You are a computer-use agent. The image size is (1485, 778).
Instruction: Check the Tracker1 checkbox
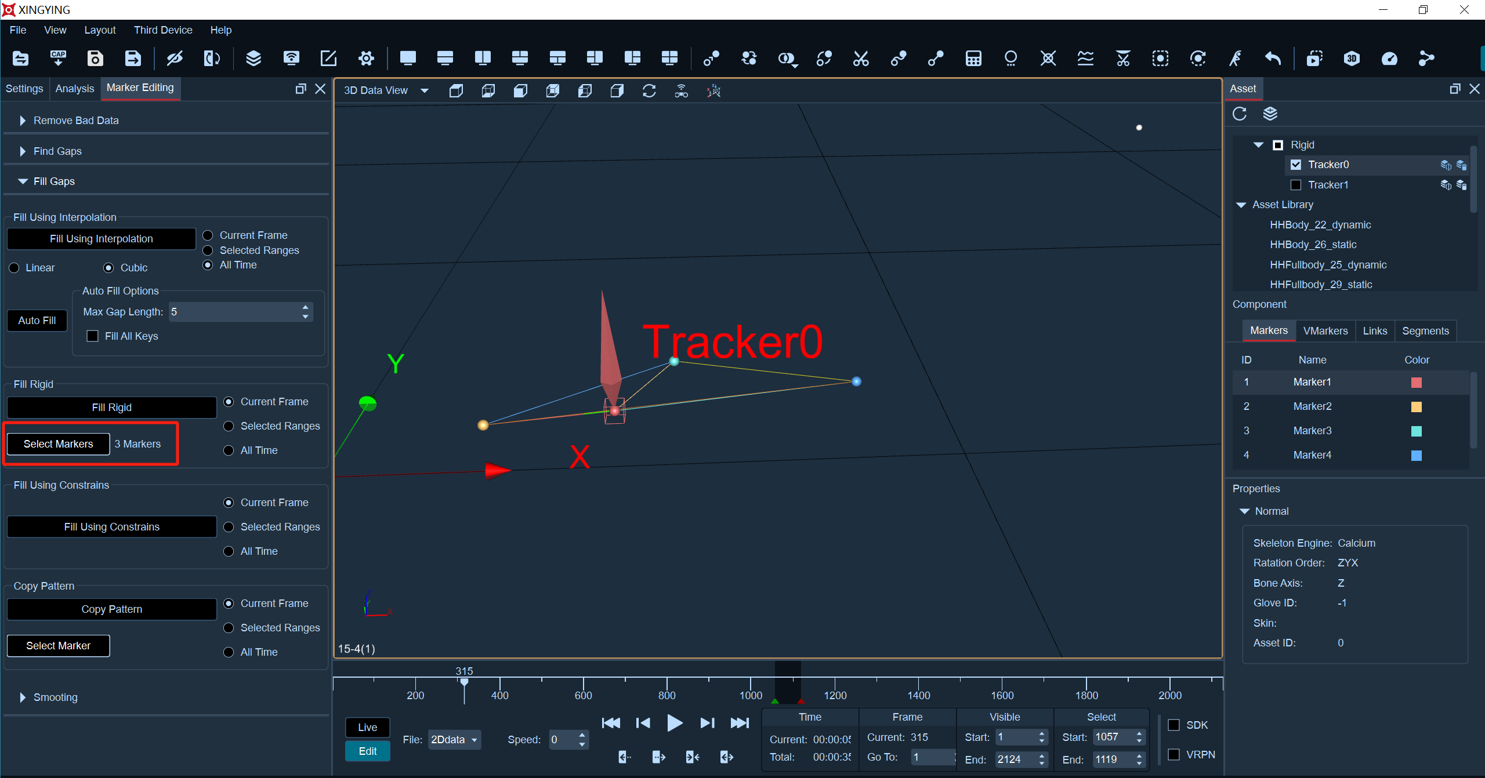point(1296,185)
